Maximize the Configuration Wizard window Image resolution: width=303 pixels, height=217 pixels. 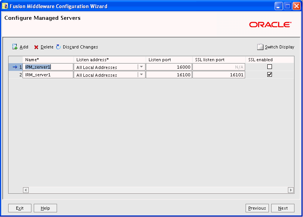[287, 6]
